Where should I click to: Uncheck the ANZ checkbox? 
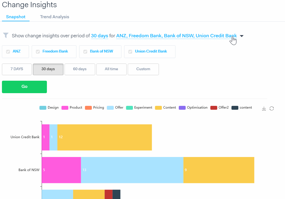tap(8, 52)
